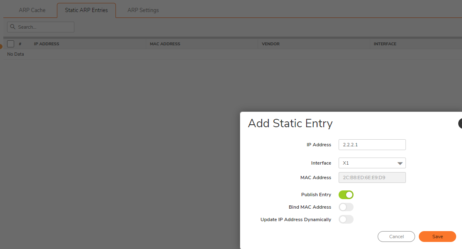Turn off the Publish Entry toggle
The width and height of the screenshot is (462, 249).
[x=346, y=195]
